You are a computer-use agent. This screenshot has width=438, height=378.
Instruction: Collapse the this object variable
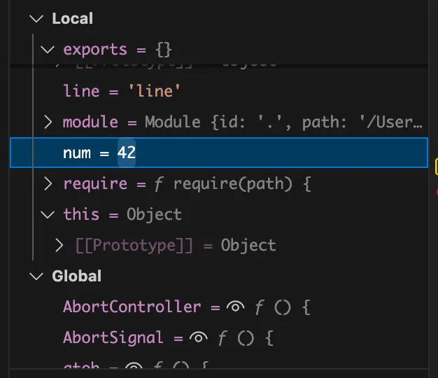[x=48, y=215]
